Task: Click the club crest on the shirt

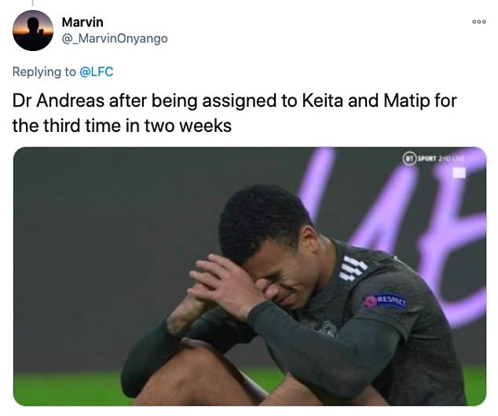Action: point(324,328)
